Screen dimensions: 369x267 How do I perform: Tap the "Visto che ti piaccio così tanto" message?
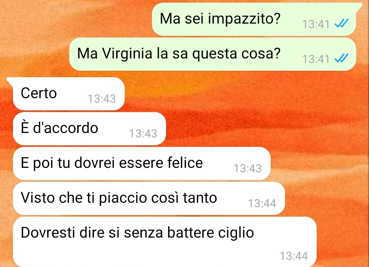coord(149,198)
